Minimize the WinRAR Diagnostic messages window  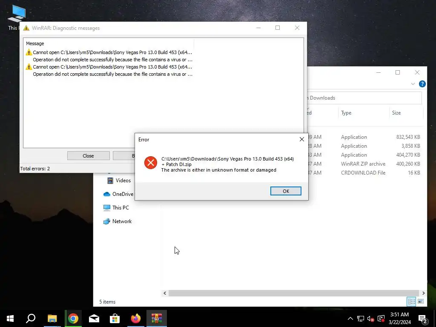click(x=258, y=28)
